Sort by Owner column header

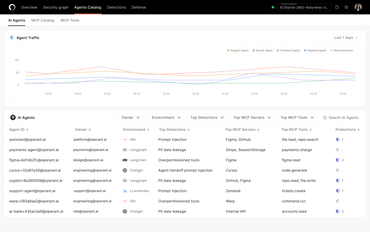coord(83,130)
